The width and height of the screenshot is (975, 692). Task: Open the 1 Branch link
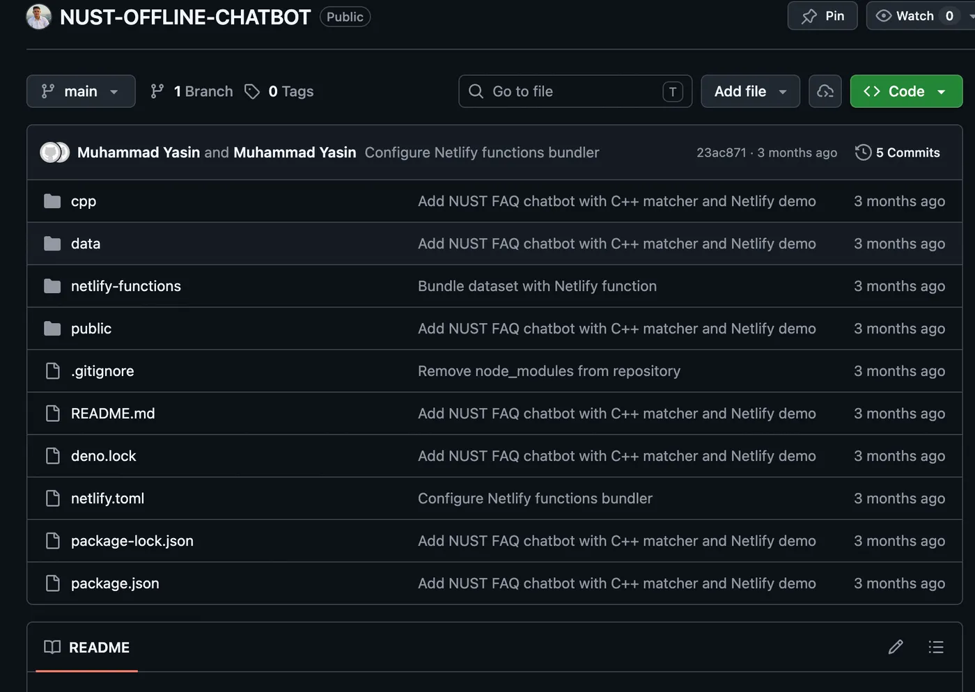click(x=192, y=91)
